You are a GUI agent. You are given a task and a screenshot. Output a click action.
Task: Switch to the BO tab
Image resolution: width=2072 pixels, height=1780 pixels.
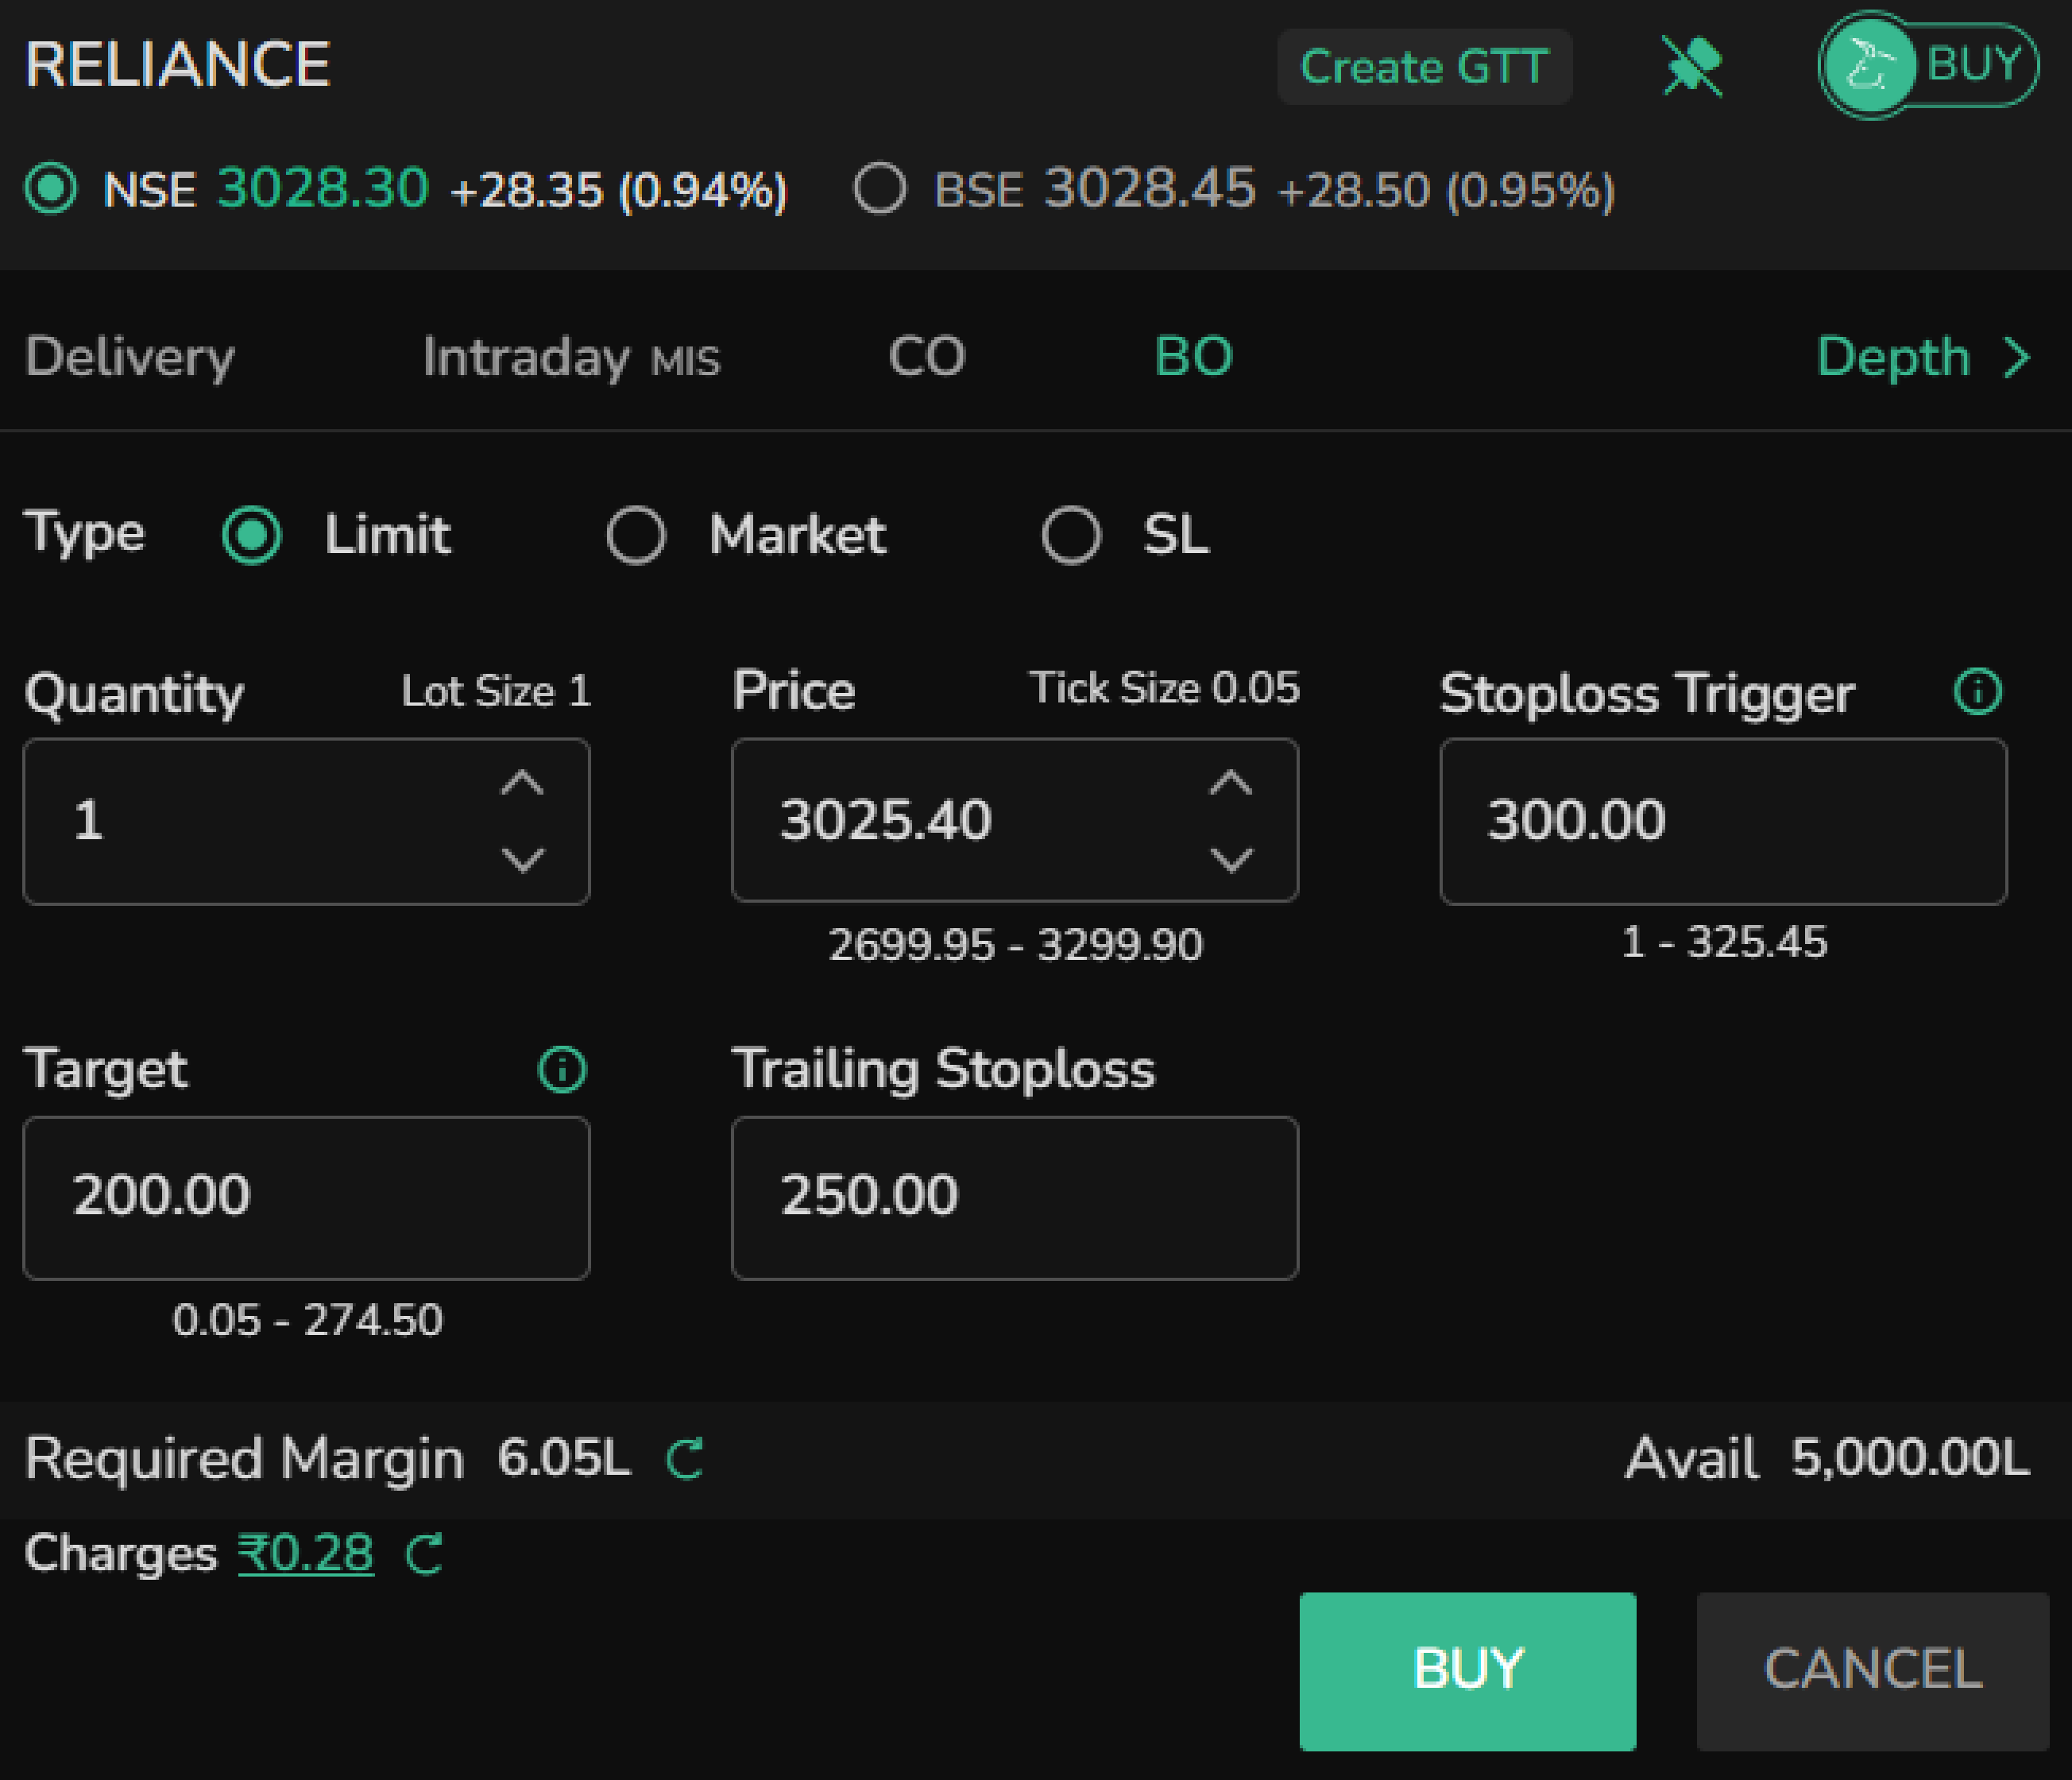1194,356
